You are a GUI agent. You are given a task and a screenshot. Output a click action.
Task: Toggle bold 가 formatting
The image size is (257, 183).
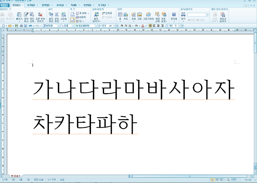[122, 26]
